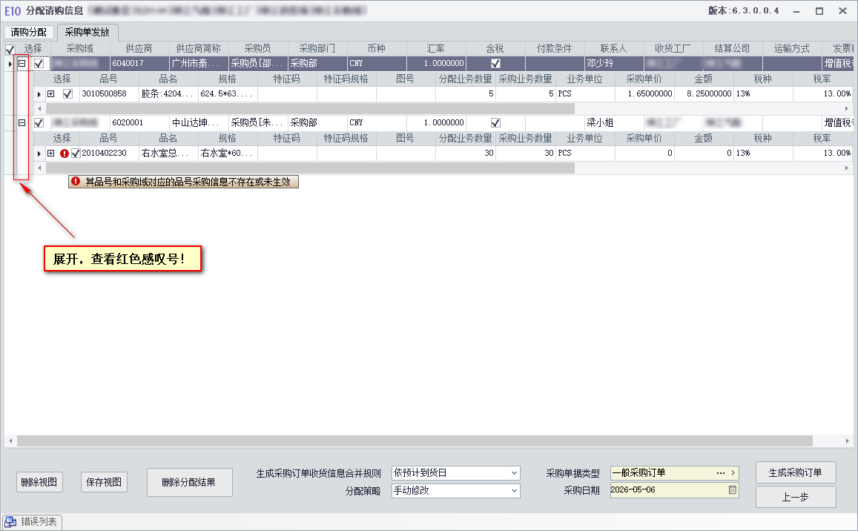Viewport: 858px width, 531px height.
Task: Click the 删除分配结果 button
Action: click(x=189, y=482)
